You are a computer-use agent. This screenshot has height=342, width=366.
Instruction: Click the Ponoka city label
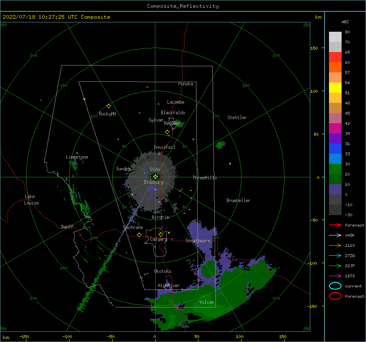pyautogui.click(x=185, y=84)
